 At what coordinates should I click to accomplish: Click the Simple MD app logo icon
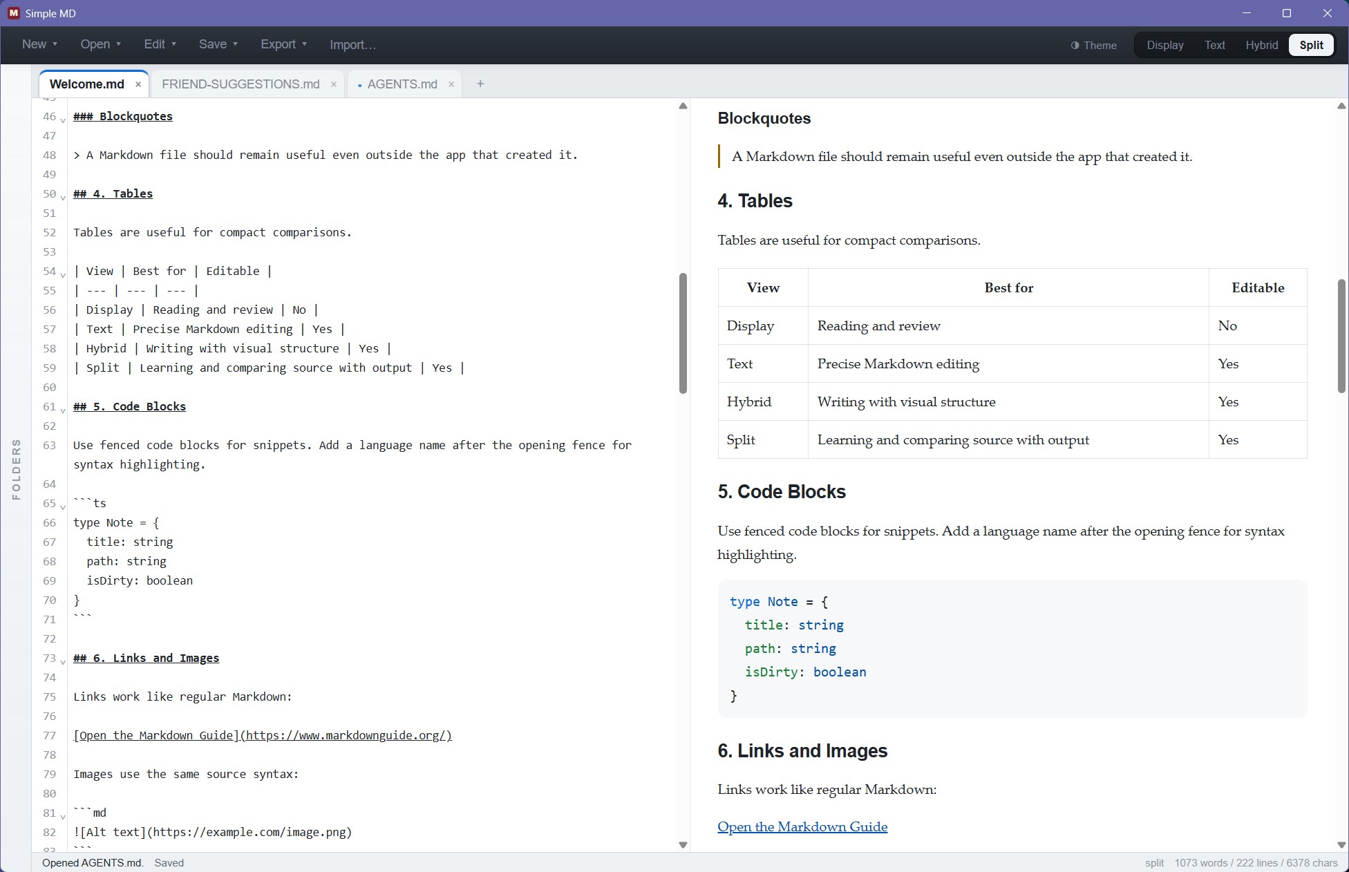[13, 13]
